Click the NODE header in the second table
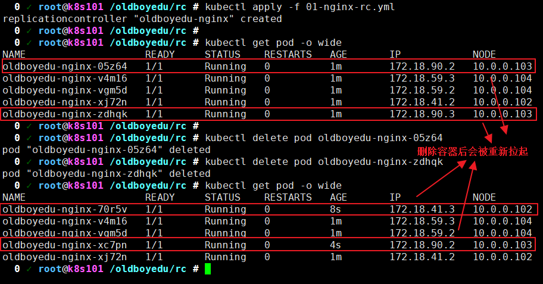The width and height of the screenshot is (543, 284). [484, 197]
